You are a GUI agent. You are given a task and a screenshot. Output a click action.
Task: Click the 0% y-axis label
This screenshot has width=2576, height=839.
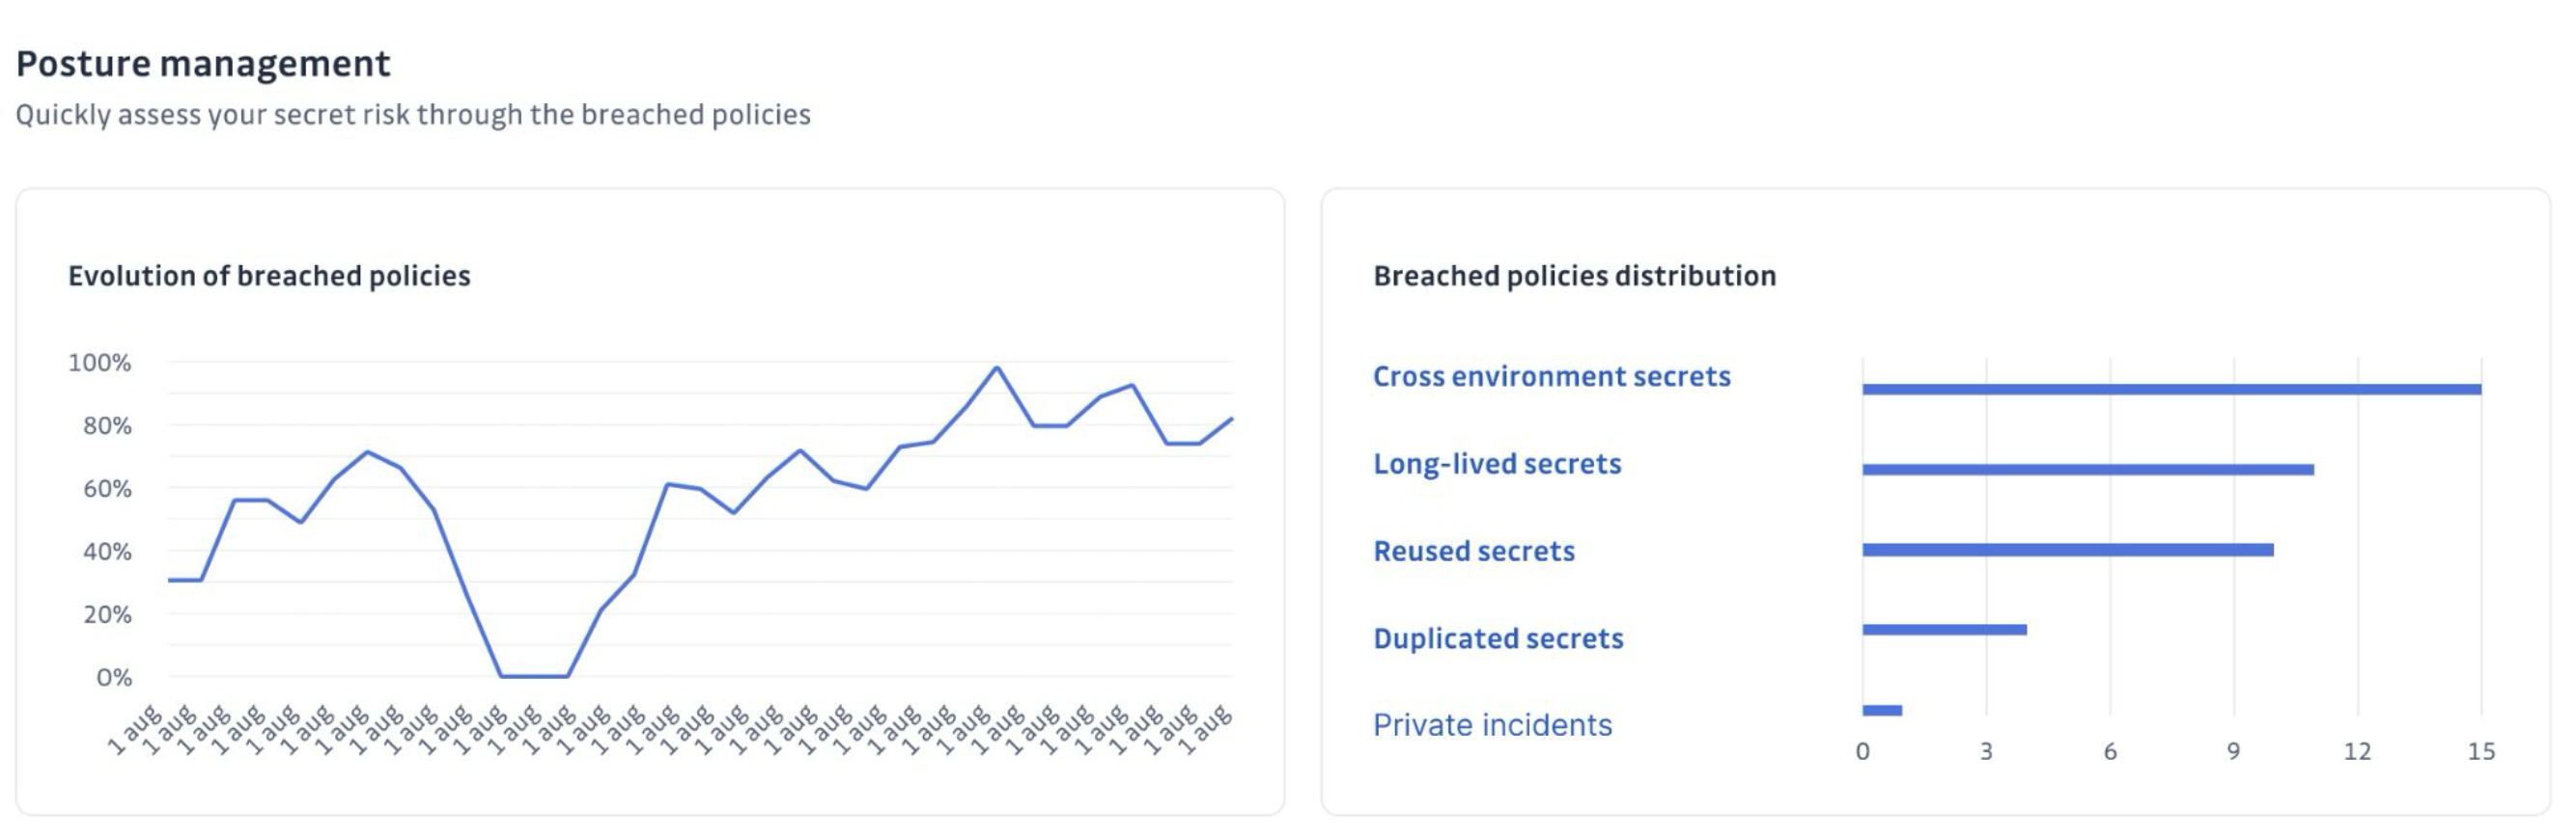(114, 678)
